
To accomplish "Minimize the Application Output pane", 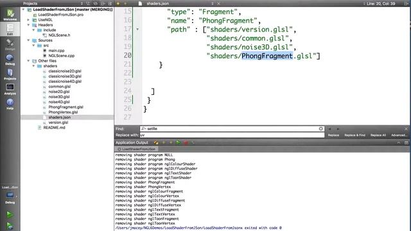I will 399,142.
